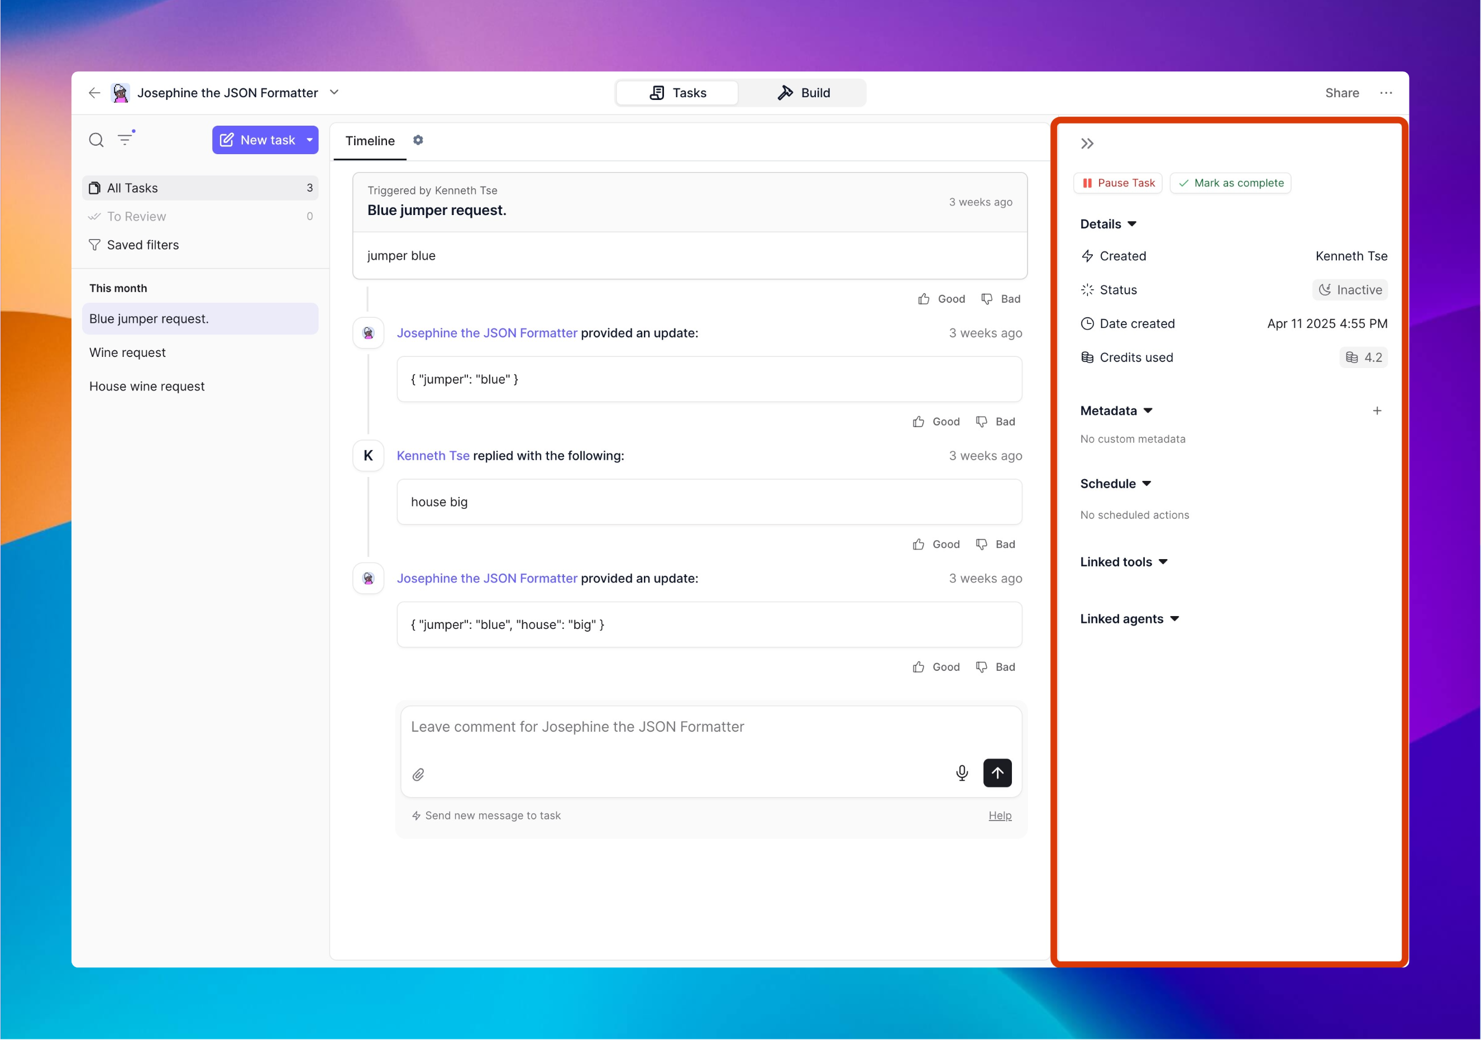Collapse the Metadata section
1481x1040 pixels.
1116,411
